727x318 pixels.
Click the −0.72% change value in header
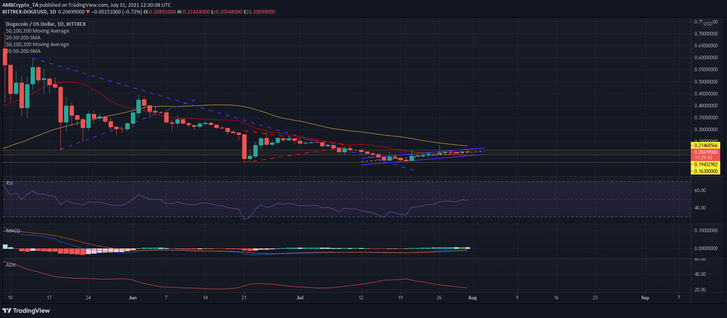point(132,12)
